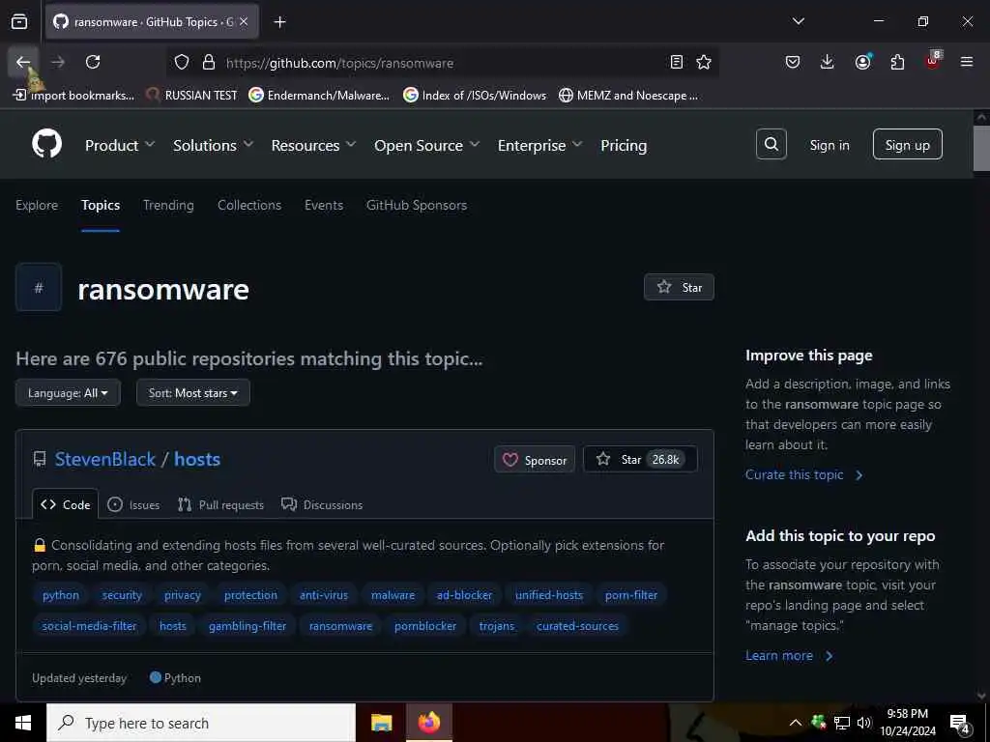Open the notification center icon

click(960, 723)
